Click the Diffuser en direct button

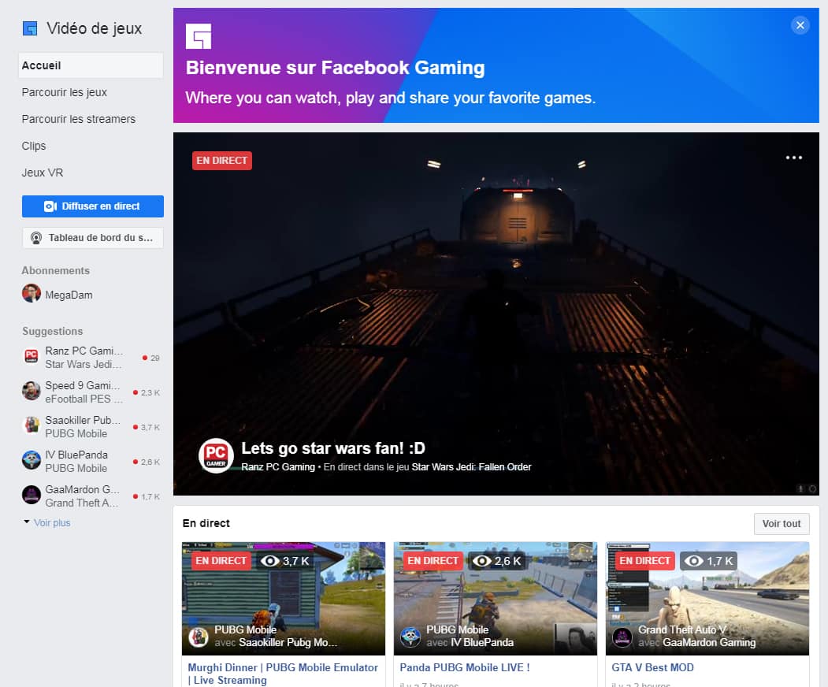click(x=93, y=206)
